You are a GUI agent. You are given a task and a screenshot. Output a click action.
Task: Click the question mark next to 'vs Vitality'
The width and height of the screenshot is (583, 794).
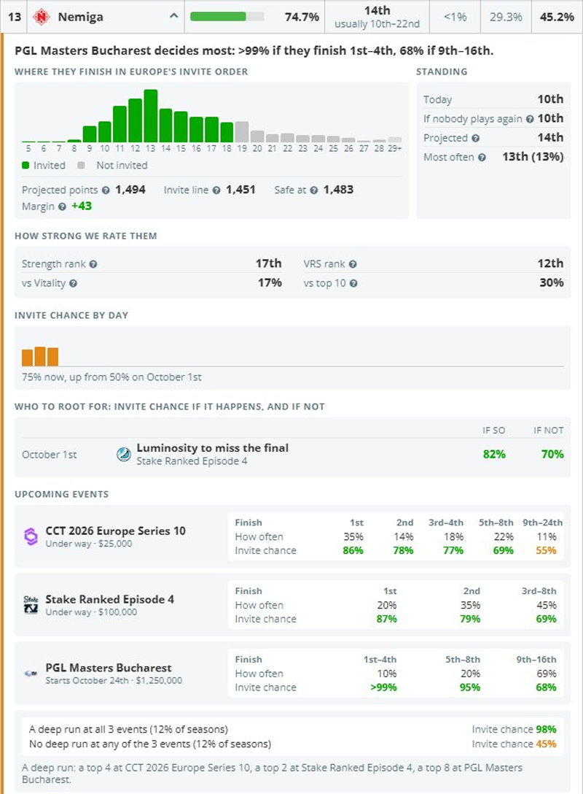74,284
